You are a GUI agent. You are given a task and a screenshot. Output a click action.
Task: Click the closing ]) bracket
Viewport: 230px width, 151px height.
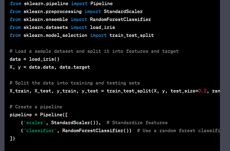(12, 139)
